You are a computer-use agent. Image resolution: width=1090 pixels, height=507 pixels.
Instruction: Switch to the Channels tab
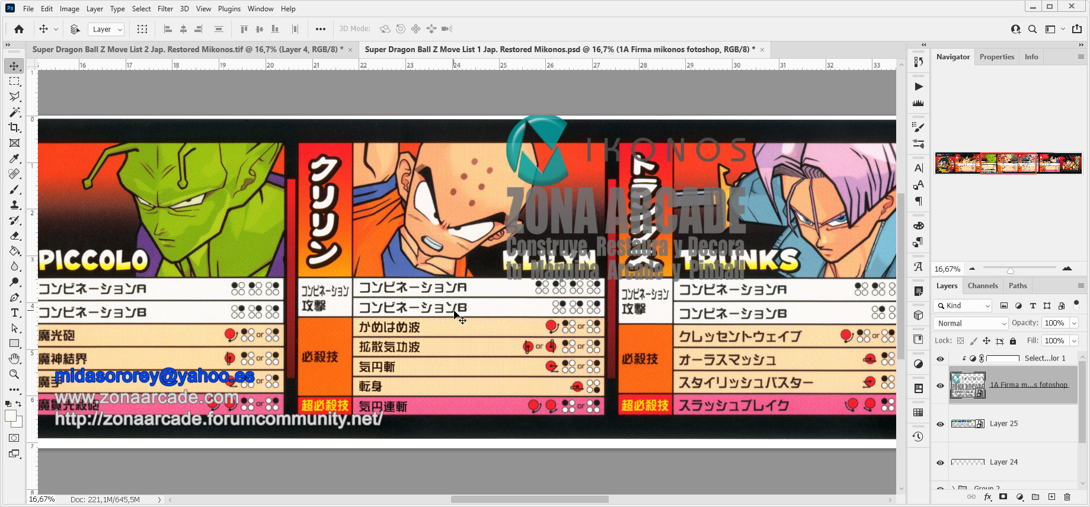[x=983, y=286]
